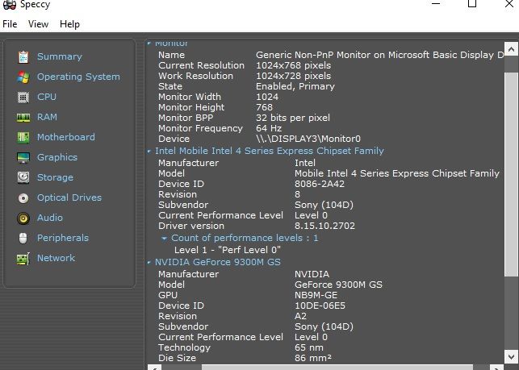Open the Motherboard icon in sidebar

[x=23, y=137]
